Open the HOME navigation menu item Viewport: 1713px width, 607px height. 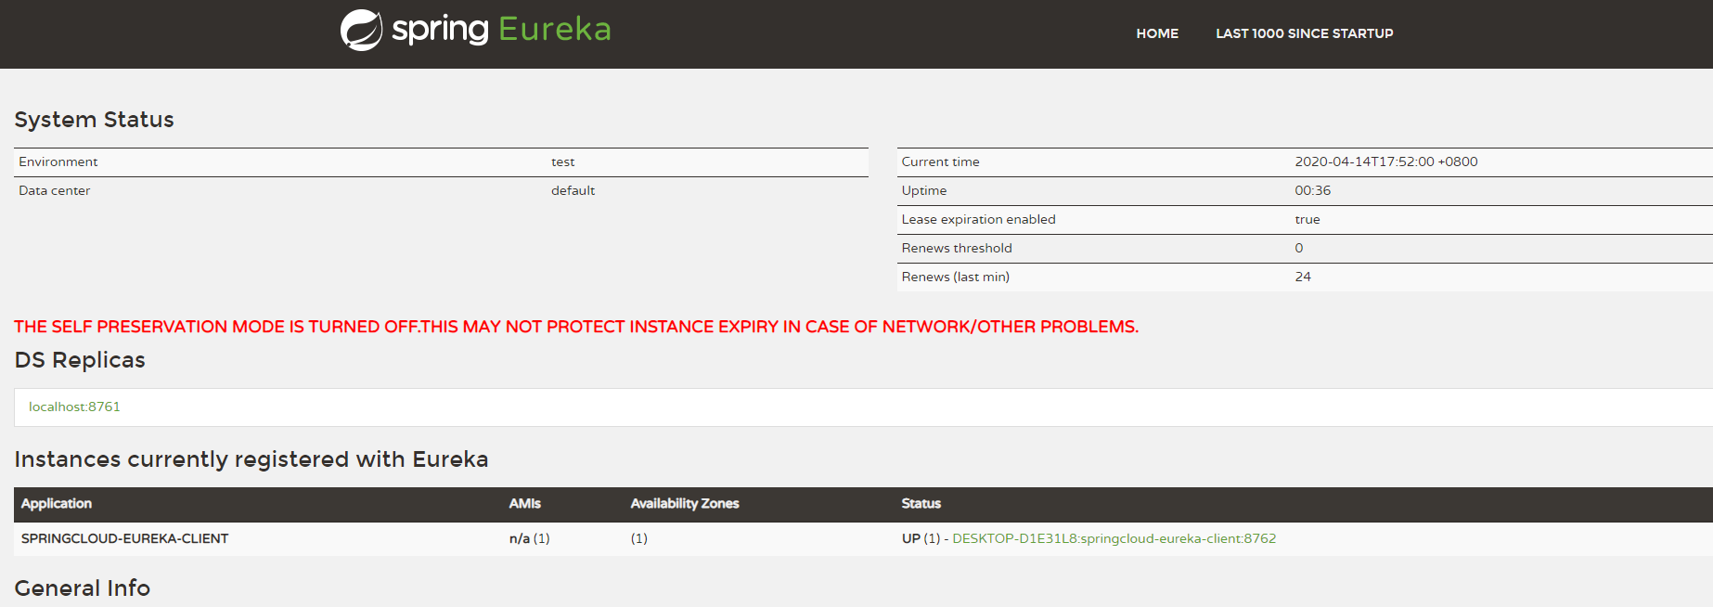point(1156,33)
